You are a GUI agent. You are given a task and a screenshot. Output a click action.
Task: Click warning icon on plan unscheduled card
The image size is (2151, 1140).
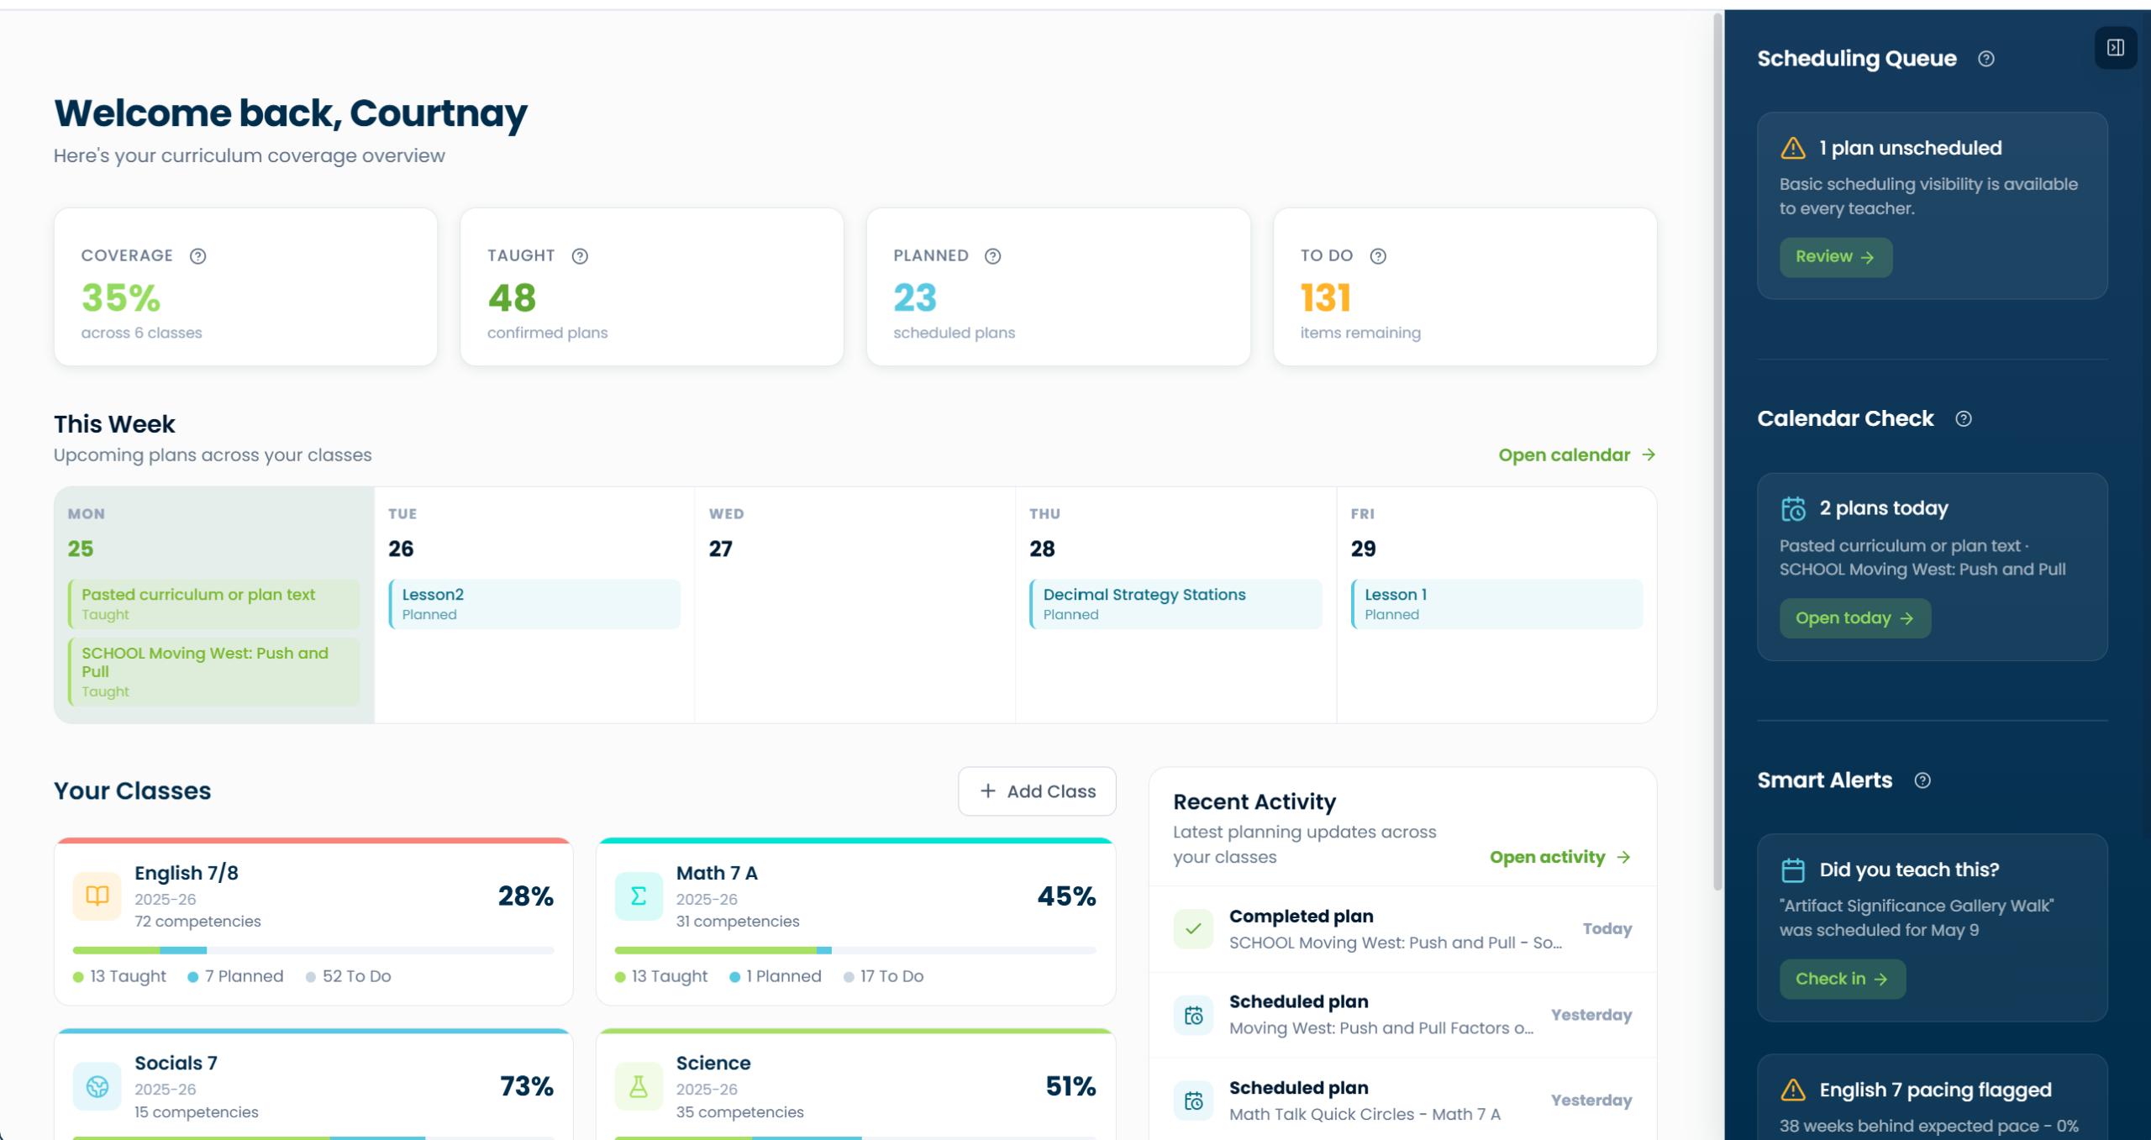(1793, 148)
